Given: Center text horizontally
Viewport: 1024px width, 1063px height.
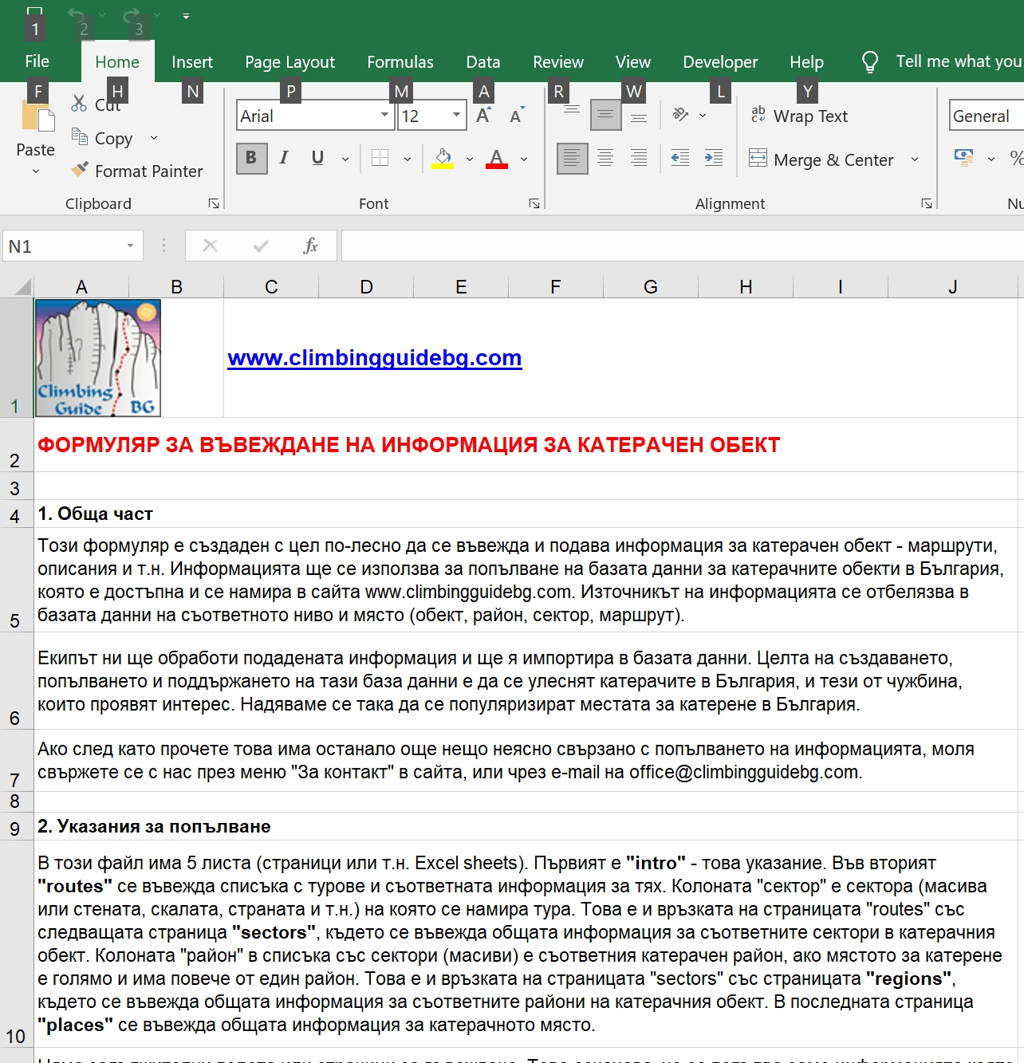Looking at the screenshot, I should tap(605, 158).
